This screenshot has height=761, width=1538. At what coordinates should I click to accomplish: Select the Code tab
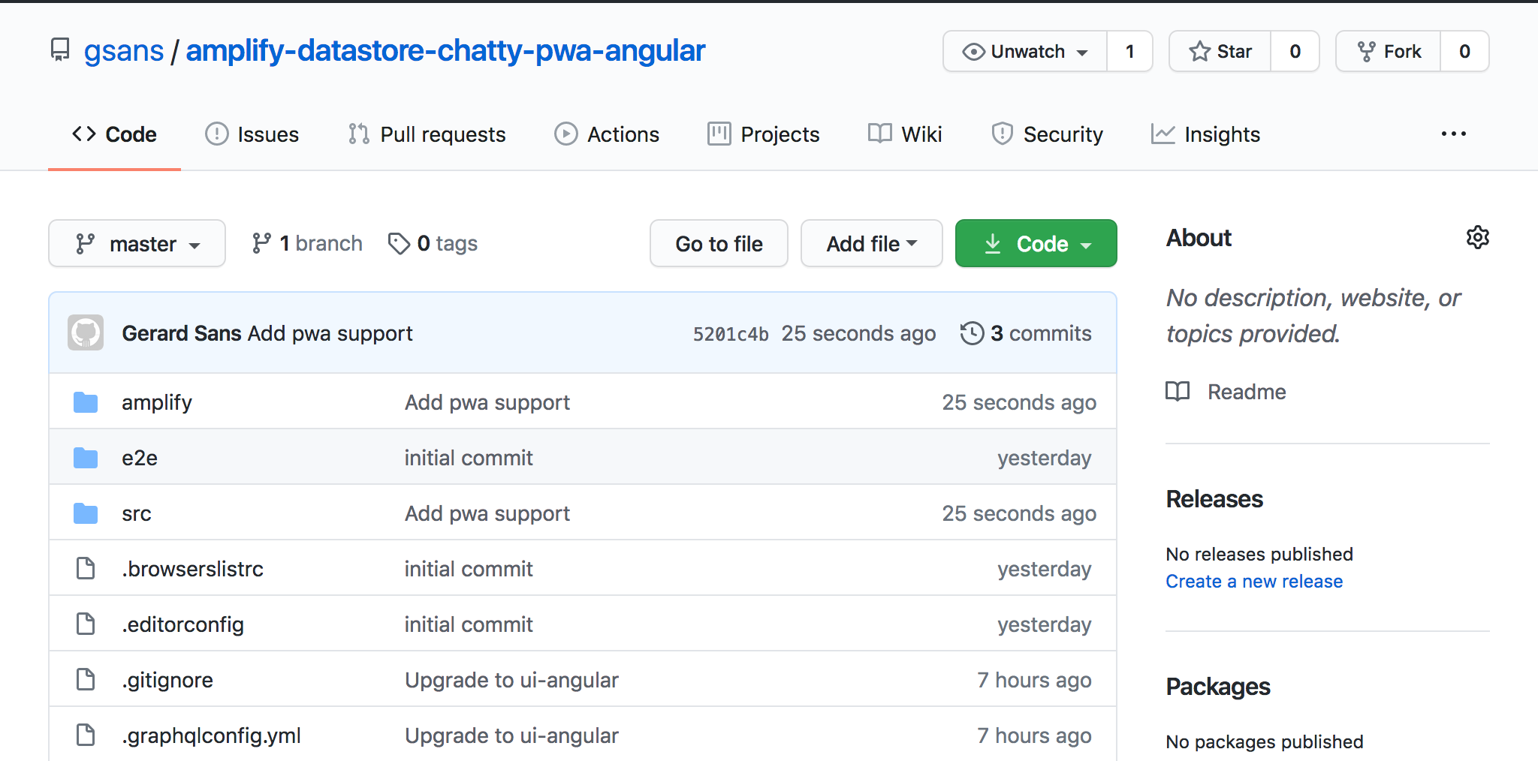pos(114,134)
